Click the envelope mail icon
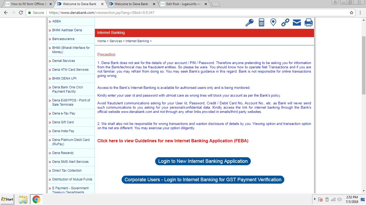This screenshot has height=205, width=366. pos(297,23)
